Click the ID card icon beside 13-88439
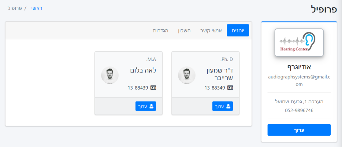Screen dimensions: 342x147 pos(153,88)
